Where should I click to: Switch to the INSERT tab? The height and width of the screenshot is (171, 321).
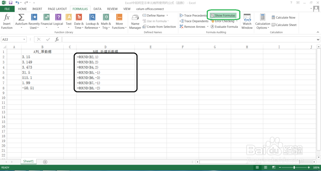pos(37,9)
